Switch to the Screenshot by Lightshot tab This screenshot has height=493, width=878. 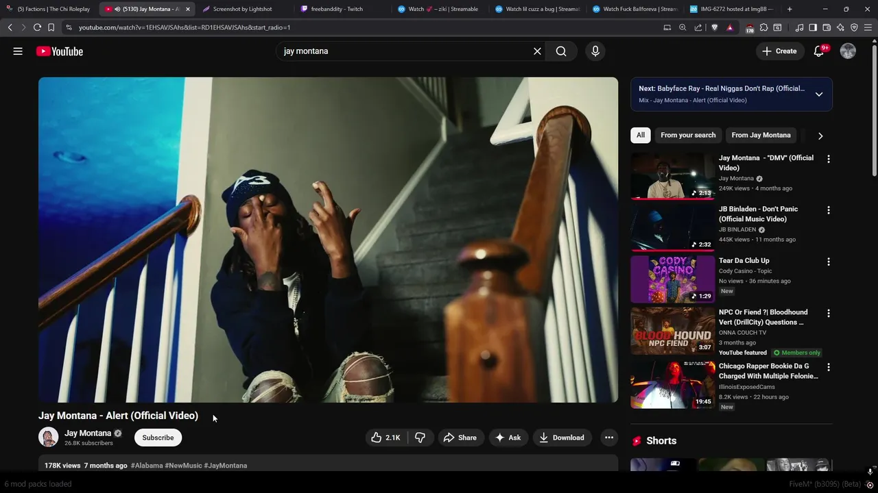tap(243, 9)
